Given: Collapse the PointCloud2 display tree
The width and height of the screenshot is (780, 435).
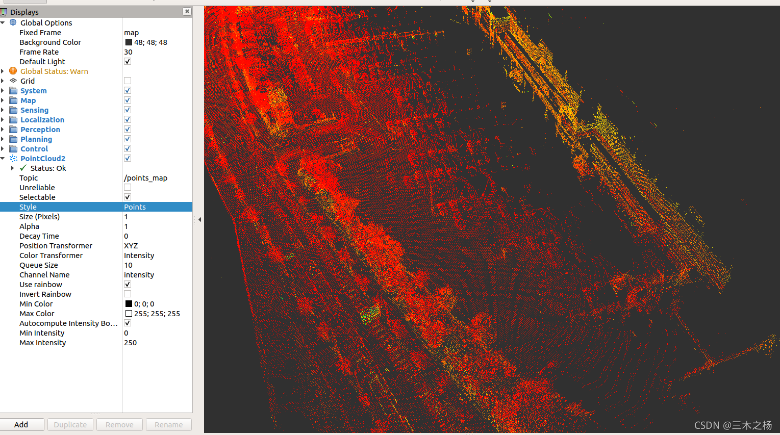Looking at the screenshot, I should (x=3, y=158).
